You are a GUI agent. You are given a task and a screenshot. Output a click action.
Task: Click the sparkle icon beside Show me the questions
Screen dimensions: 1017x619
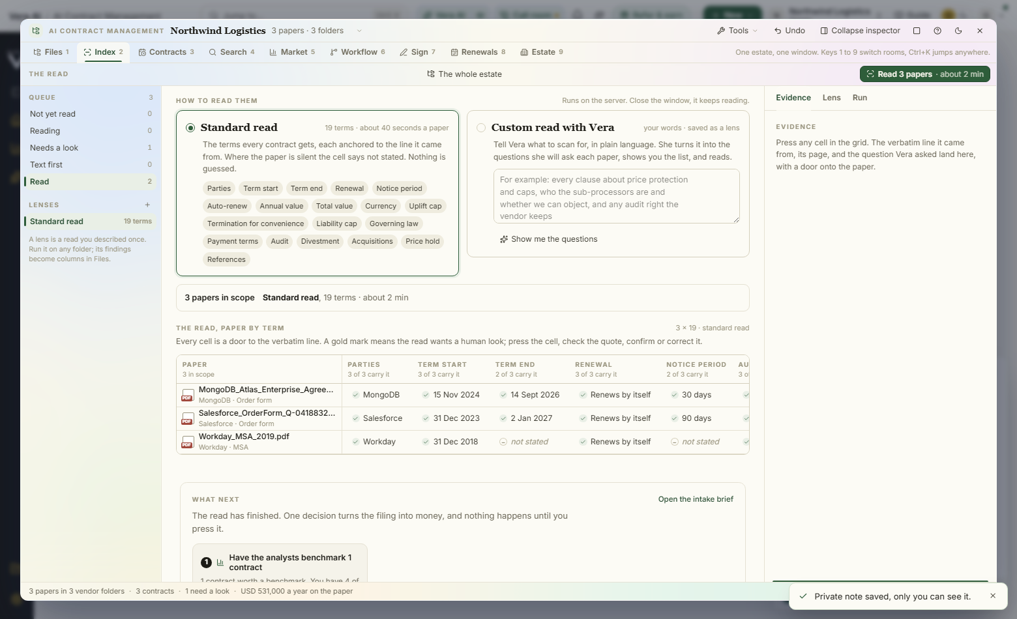point(504,239)
